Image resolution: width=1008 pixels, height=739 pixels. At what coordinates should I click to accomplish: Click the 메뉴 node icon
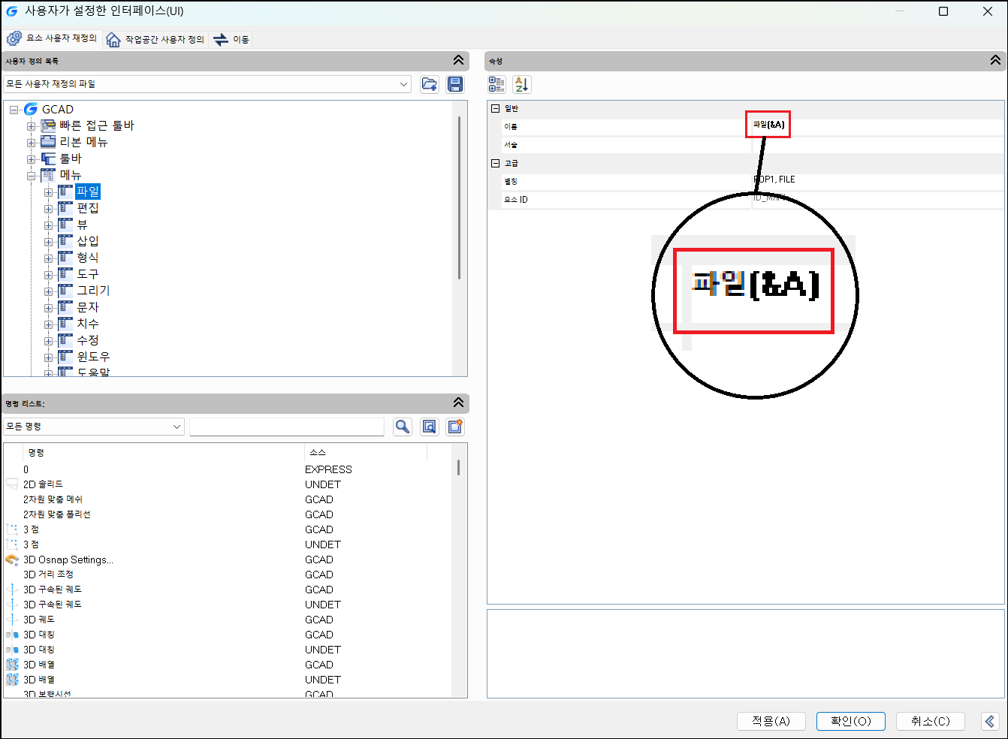[x=48, y=175]
